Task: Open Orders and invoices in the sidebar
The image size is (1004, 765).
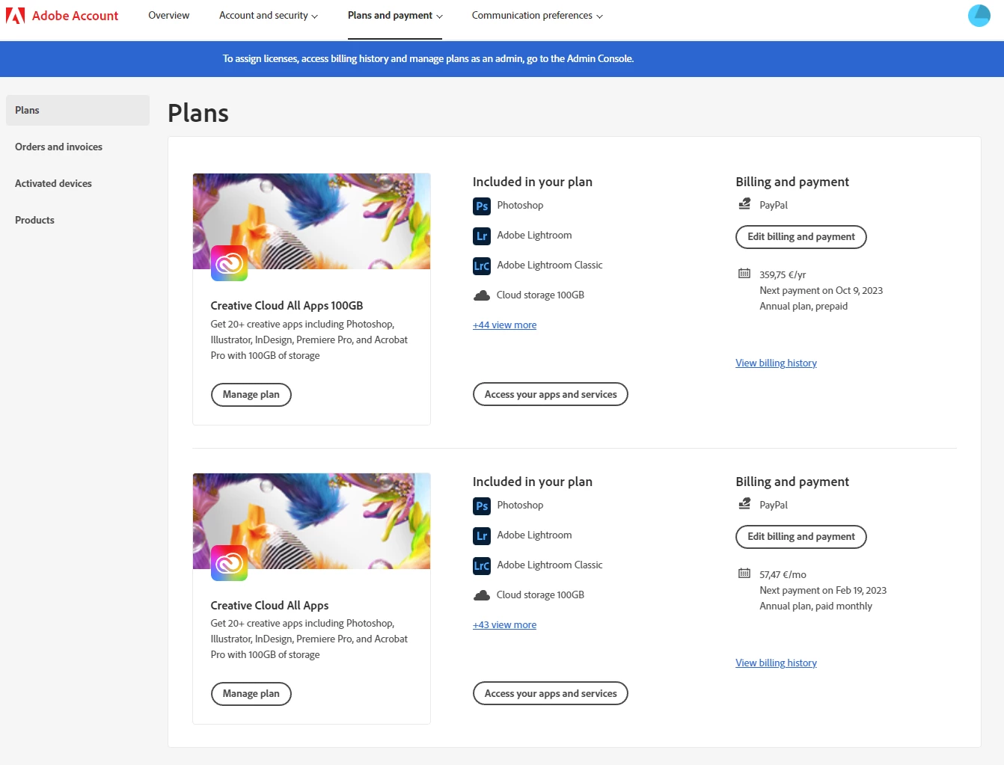Action: pos(58,147)
